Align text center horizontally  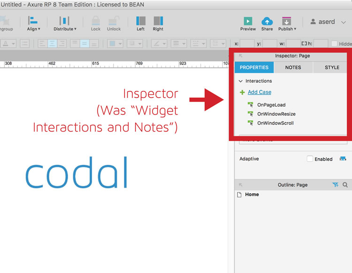(x=52, y=44)
